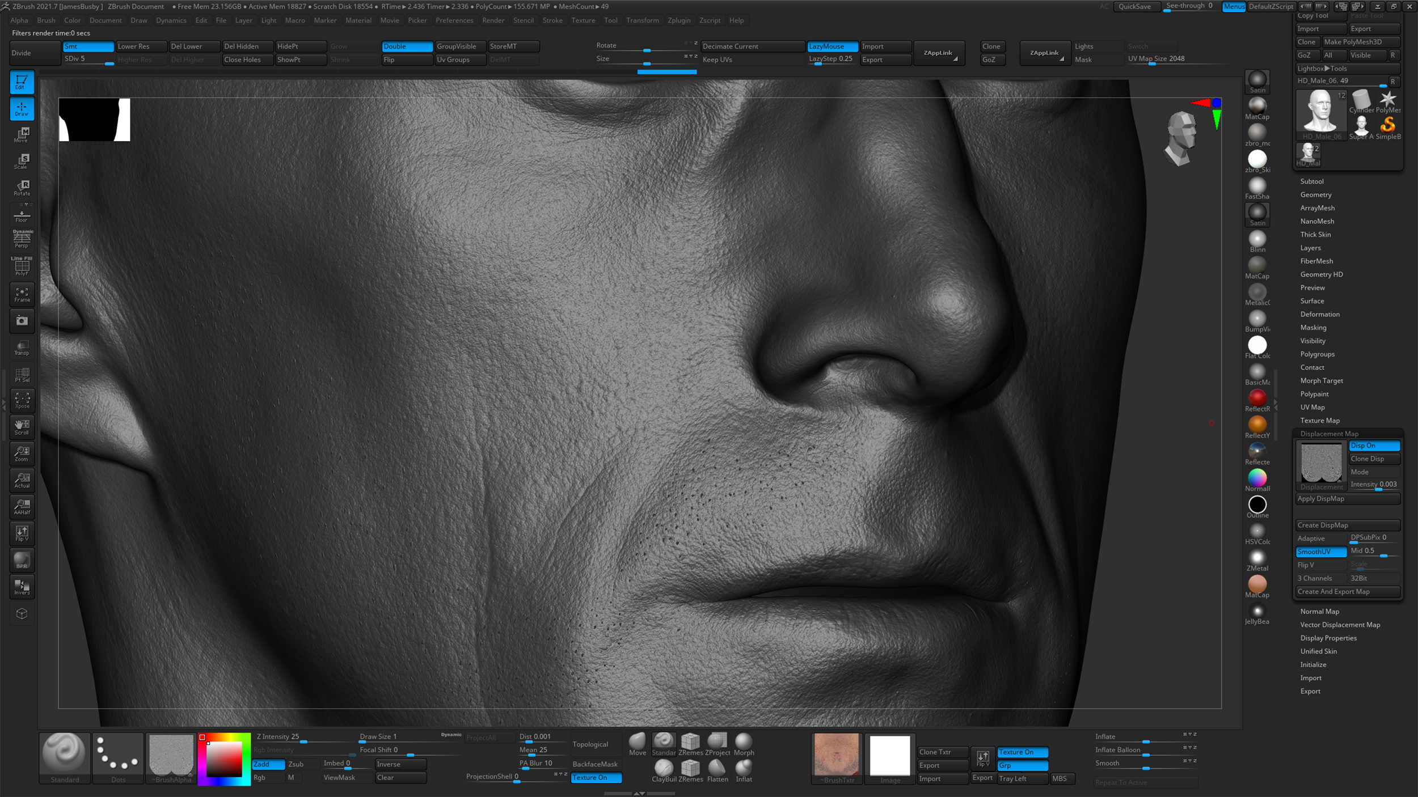Expand the Normal Map section
The height and width of the screenshot is (797, 1418).
pyautogui.click(x=1319, y=612)
